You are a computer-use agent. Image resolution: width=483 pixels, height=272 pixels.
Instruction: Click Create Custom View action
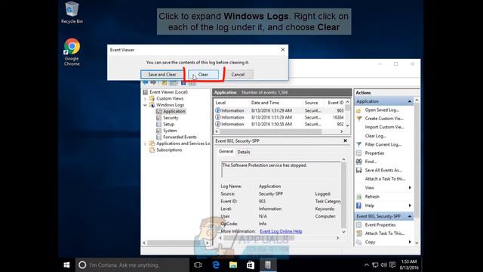pos(384,119)
